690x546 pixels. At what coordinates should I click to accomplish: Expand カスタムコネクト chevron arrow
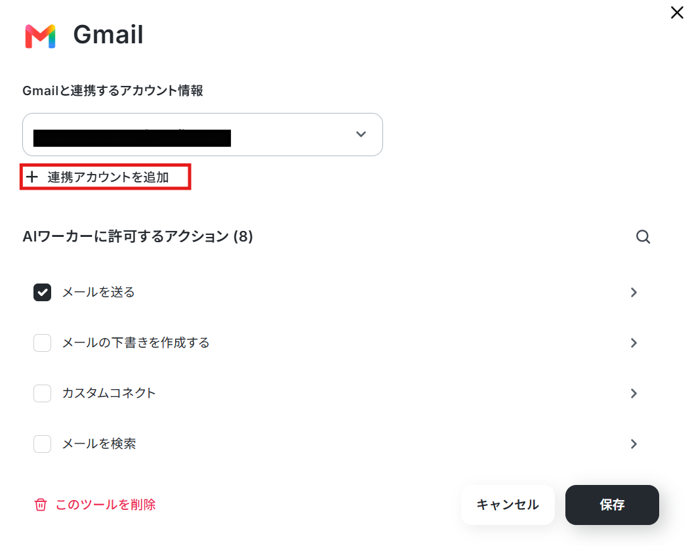634,393
